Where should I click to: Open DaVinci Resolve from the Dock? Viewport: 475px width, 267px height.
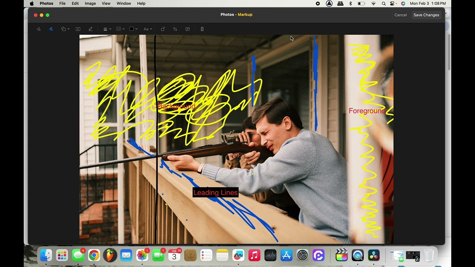[374, 255]
